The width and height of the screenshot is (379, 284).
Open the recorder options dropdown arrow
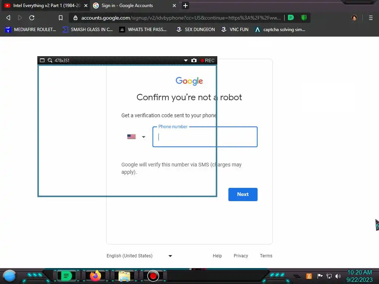pos(186,60)
